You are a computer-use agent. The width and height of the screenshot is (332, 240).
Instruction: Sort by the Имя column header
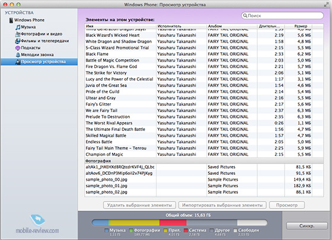[120, 26]
